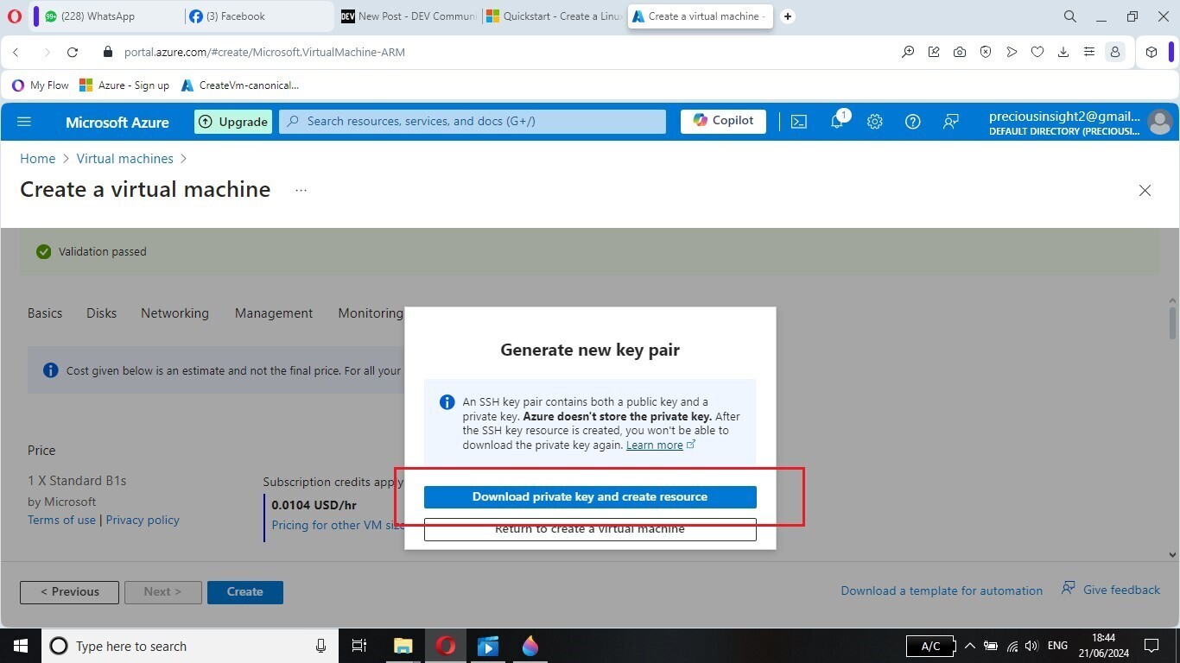Click the Azure feedback icon in header

pyautogui.click(x=951, y=122)
